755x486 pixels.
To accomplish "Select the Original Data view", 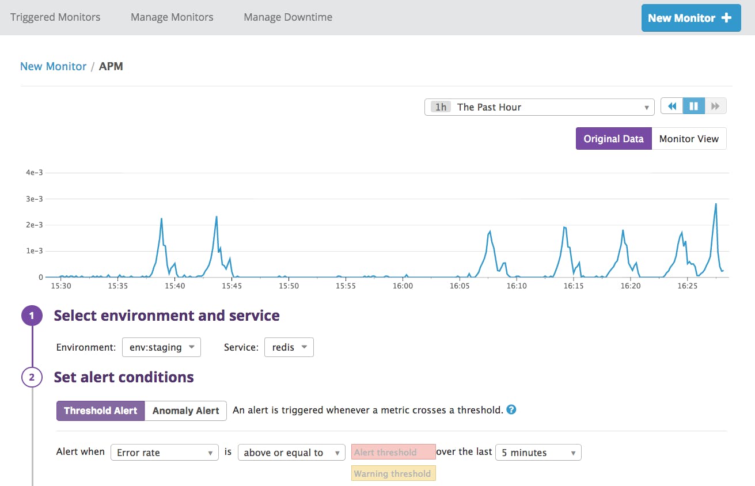I will point(613,138).
